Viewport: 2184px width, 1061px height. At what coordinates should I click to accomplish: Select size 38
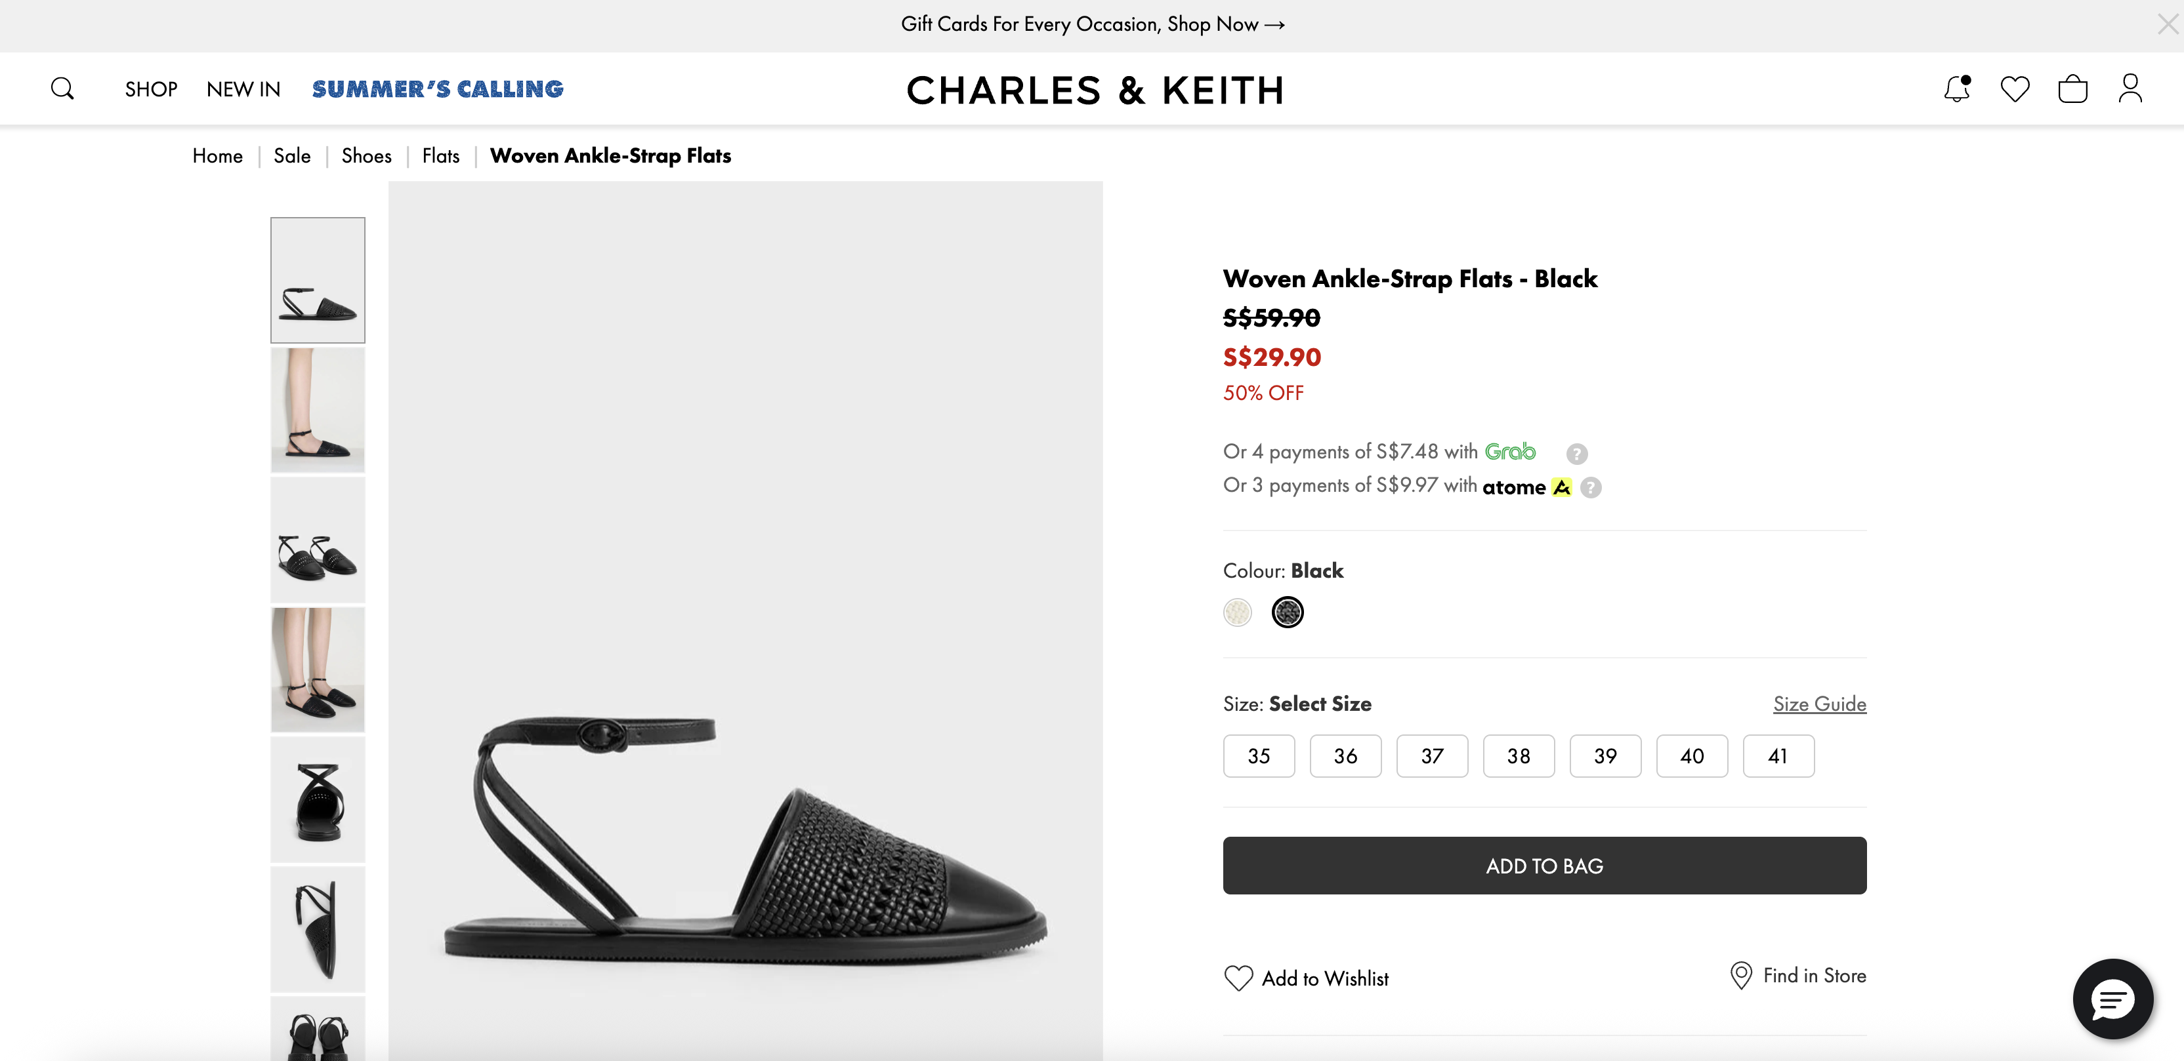[1518, 756]
